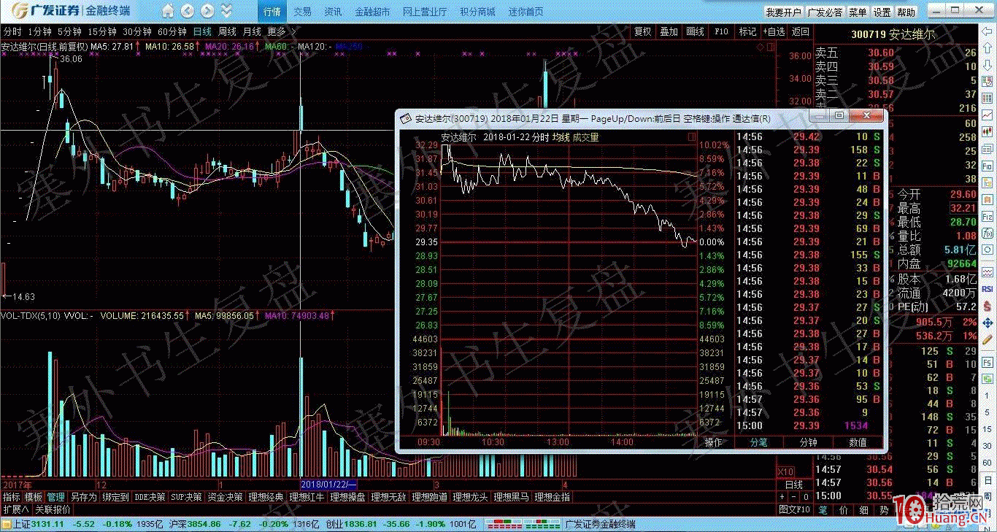997x532 pixels.
Task: Click the 2018/01/22 date marker on timeline
Action: [x=328, y=484]
